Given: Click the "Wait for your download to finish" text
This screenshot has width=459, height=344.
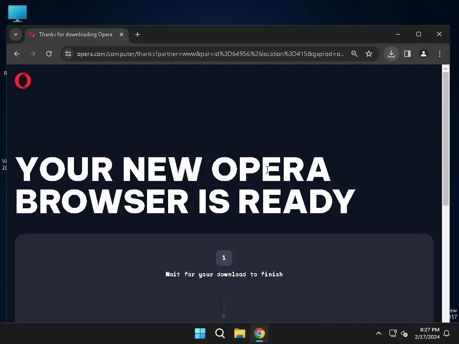Looking at the screenshot, I should [x=224, y=274].
